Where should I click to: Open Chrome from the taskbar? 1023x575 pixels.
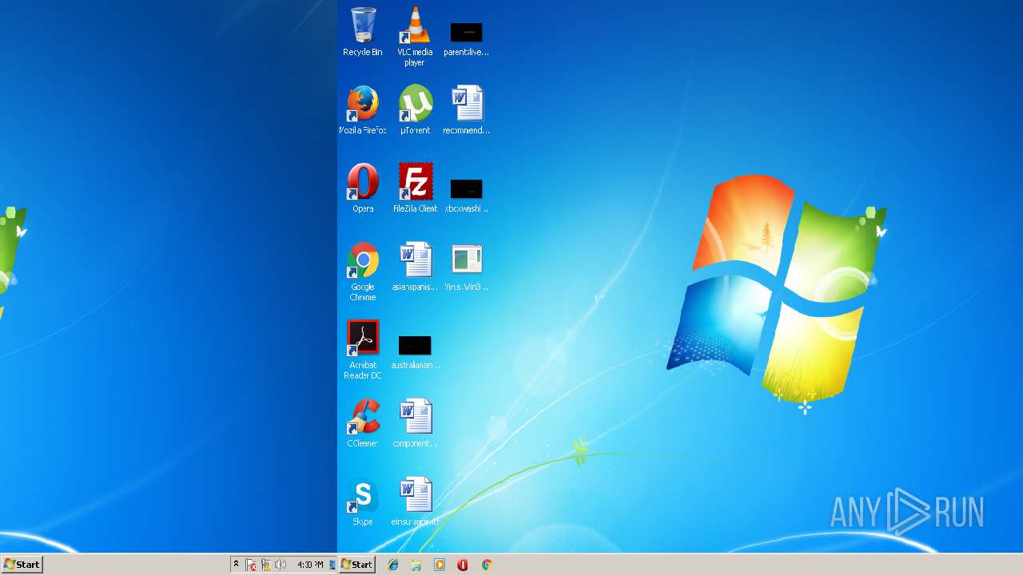[x=486, y=565]
